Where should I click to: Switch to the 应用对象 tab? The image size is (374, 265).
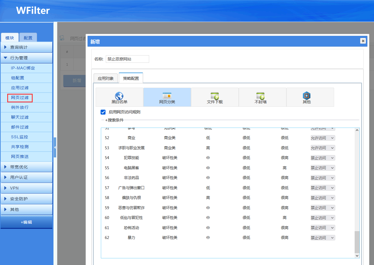pos(106,78)
